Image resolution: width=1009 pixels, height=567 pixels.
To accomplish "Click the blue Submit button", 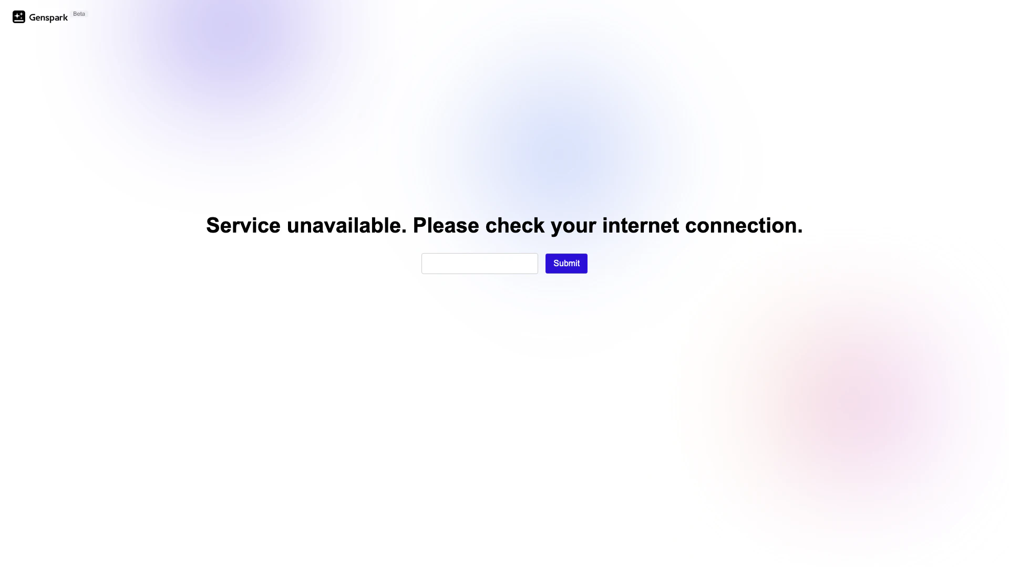I will coord(567,264).
